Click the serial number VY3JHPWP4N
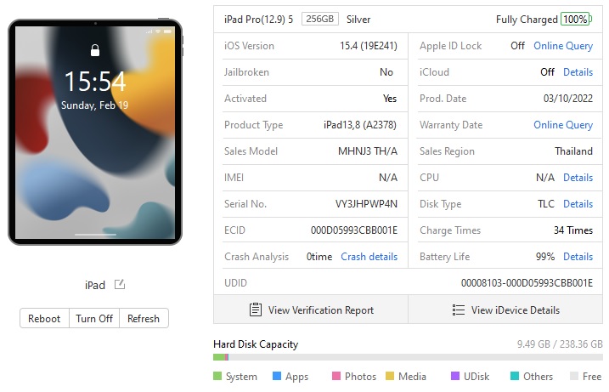Viewport: 609px width, 392px height. (366, 204)
